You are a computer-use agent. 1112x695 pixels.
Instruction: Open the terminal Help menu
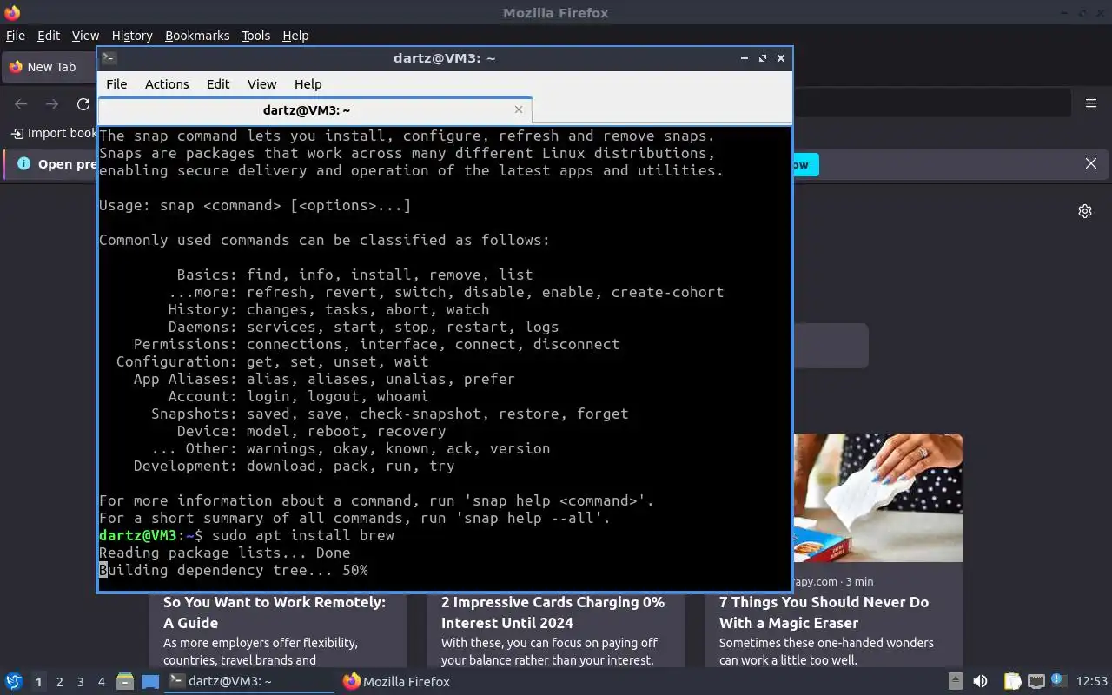click(x=308, y=84)
